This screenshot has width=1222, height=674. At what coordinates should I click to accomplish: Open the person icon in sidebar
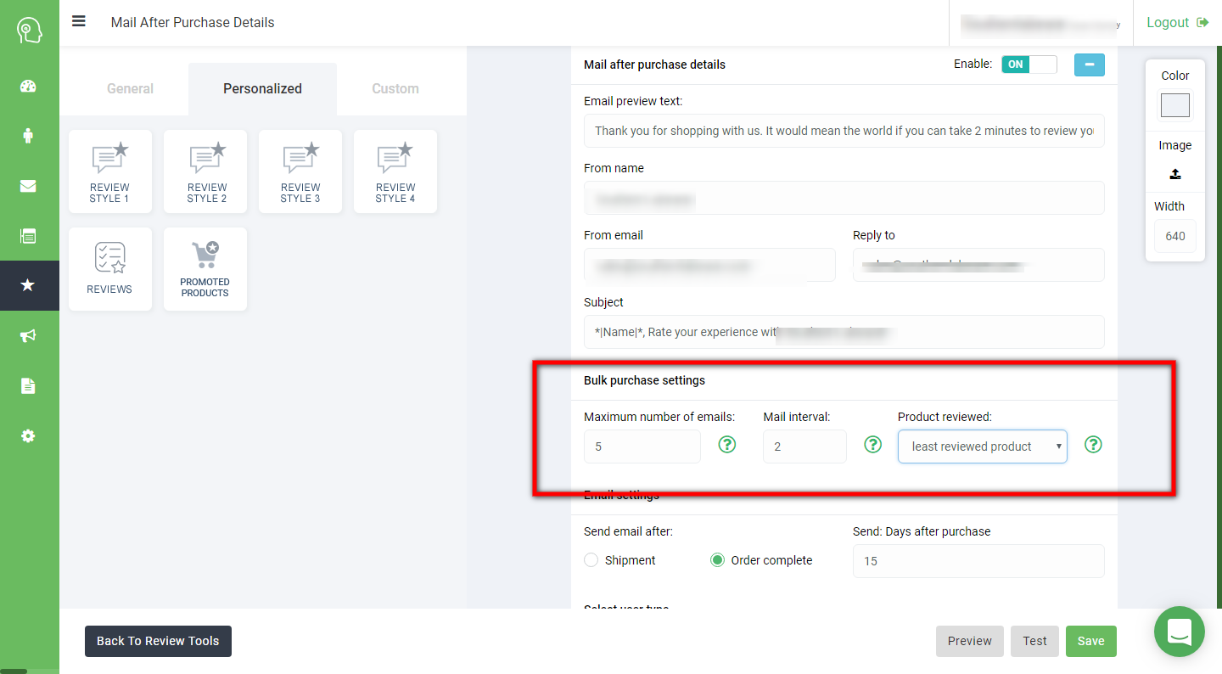(28, 136)
